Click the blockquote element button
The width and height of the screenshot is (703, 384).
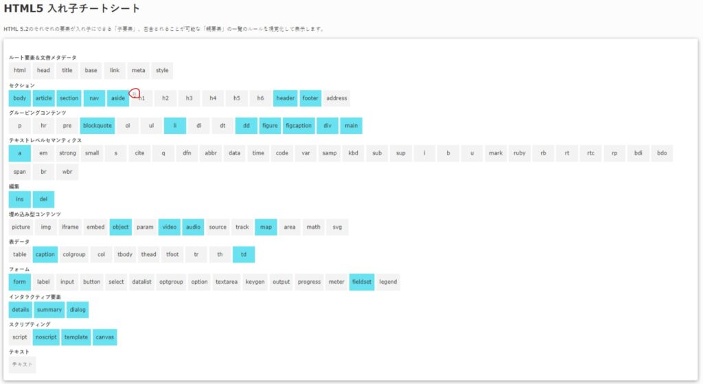[x=97, y=126]
